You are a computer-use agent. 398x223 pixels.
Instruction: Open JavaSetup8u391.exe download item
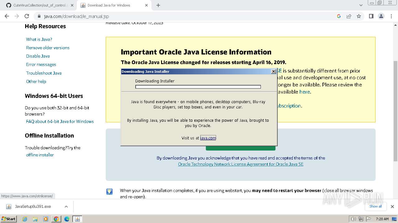tap(33, 207)
